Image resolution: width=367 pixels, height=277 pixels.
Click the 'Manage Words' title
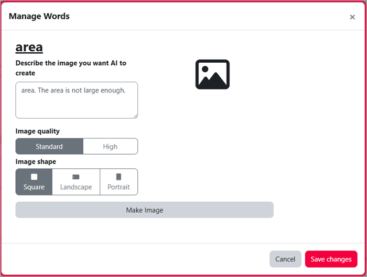tap(39, 16)
